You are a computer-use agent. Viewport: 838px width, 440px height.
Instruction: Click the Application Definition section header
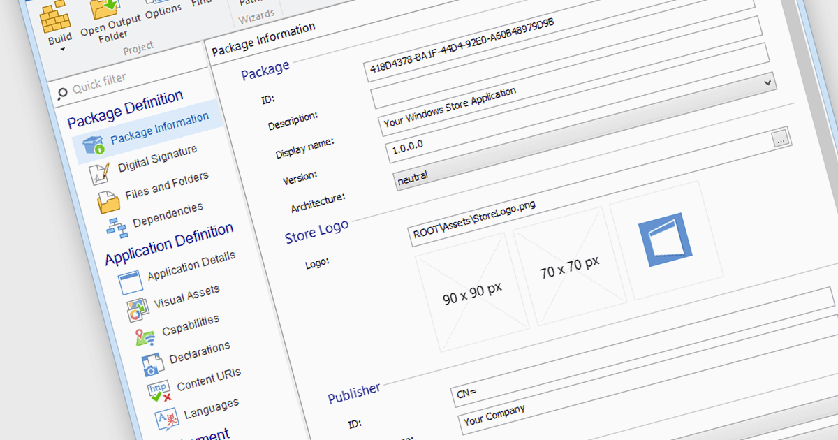pyautogui.click(x=169, y=244)
